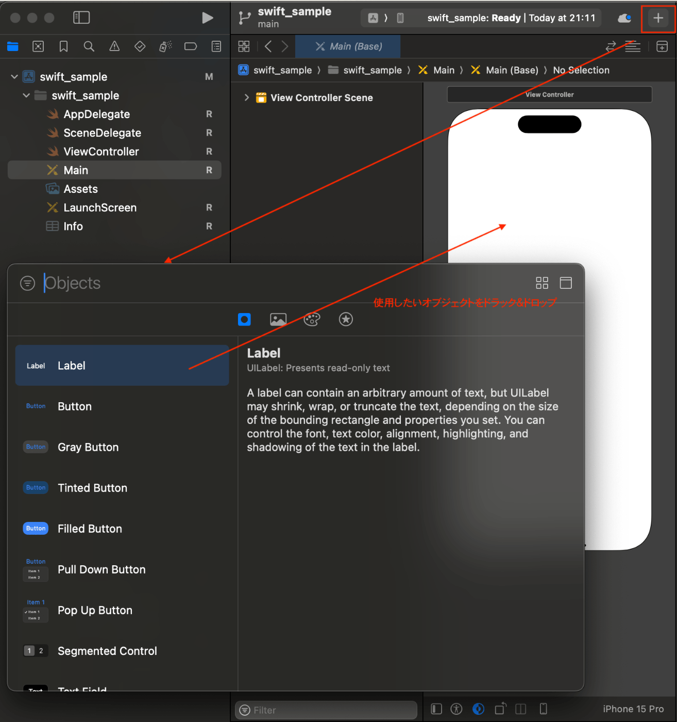Show the Debug navigator
The height and width of the screenshot is (722, 677).
pyautogui.click(x=165, y=46)
